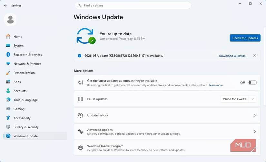Click the 'More options' heading

84,71
